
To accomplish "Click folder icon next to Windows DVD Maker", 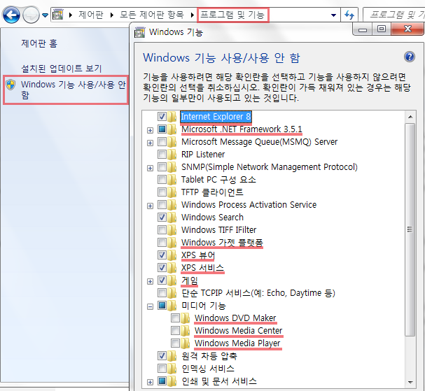I will tap(185, 318).
